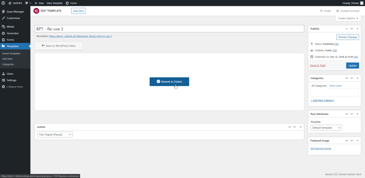This screenshot has width=365, height=178.
Task: Collapse the admin sidebar menu
Action: tap(15, 87)
